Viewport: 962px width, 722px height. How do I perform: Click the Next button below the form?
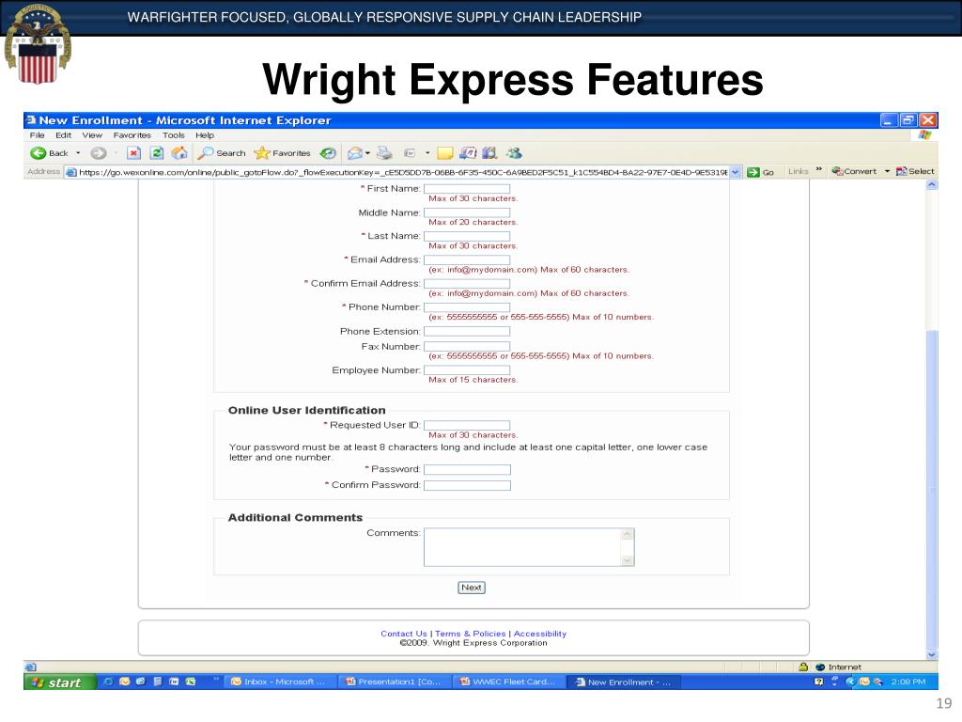pyautogui.click(x=472, y=588)
